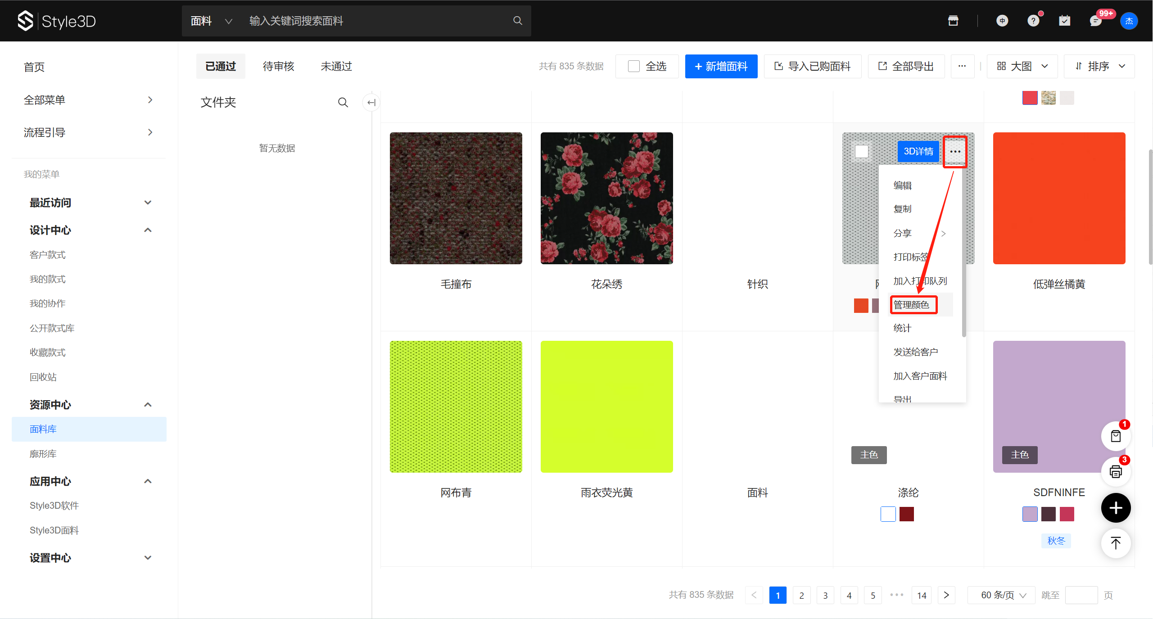Open the shopping bag floating icon
This screenshot has width=1153, height=619.
click(1116, 436)
